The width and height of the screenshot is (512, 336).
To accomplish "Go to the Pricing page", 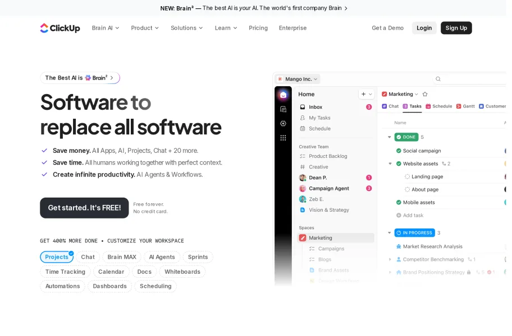I will [258, 28].
